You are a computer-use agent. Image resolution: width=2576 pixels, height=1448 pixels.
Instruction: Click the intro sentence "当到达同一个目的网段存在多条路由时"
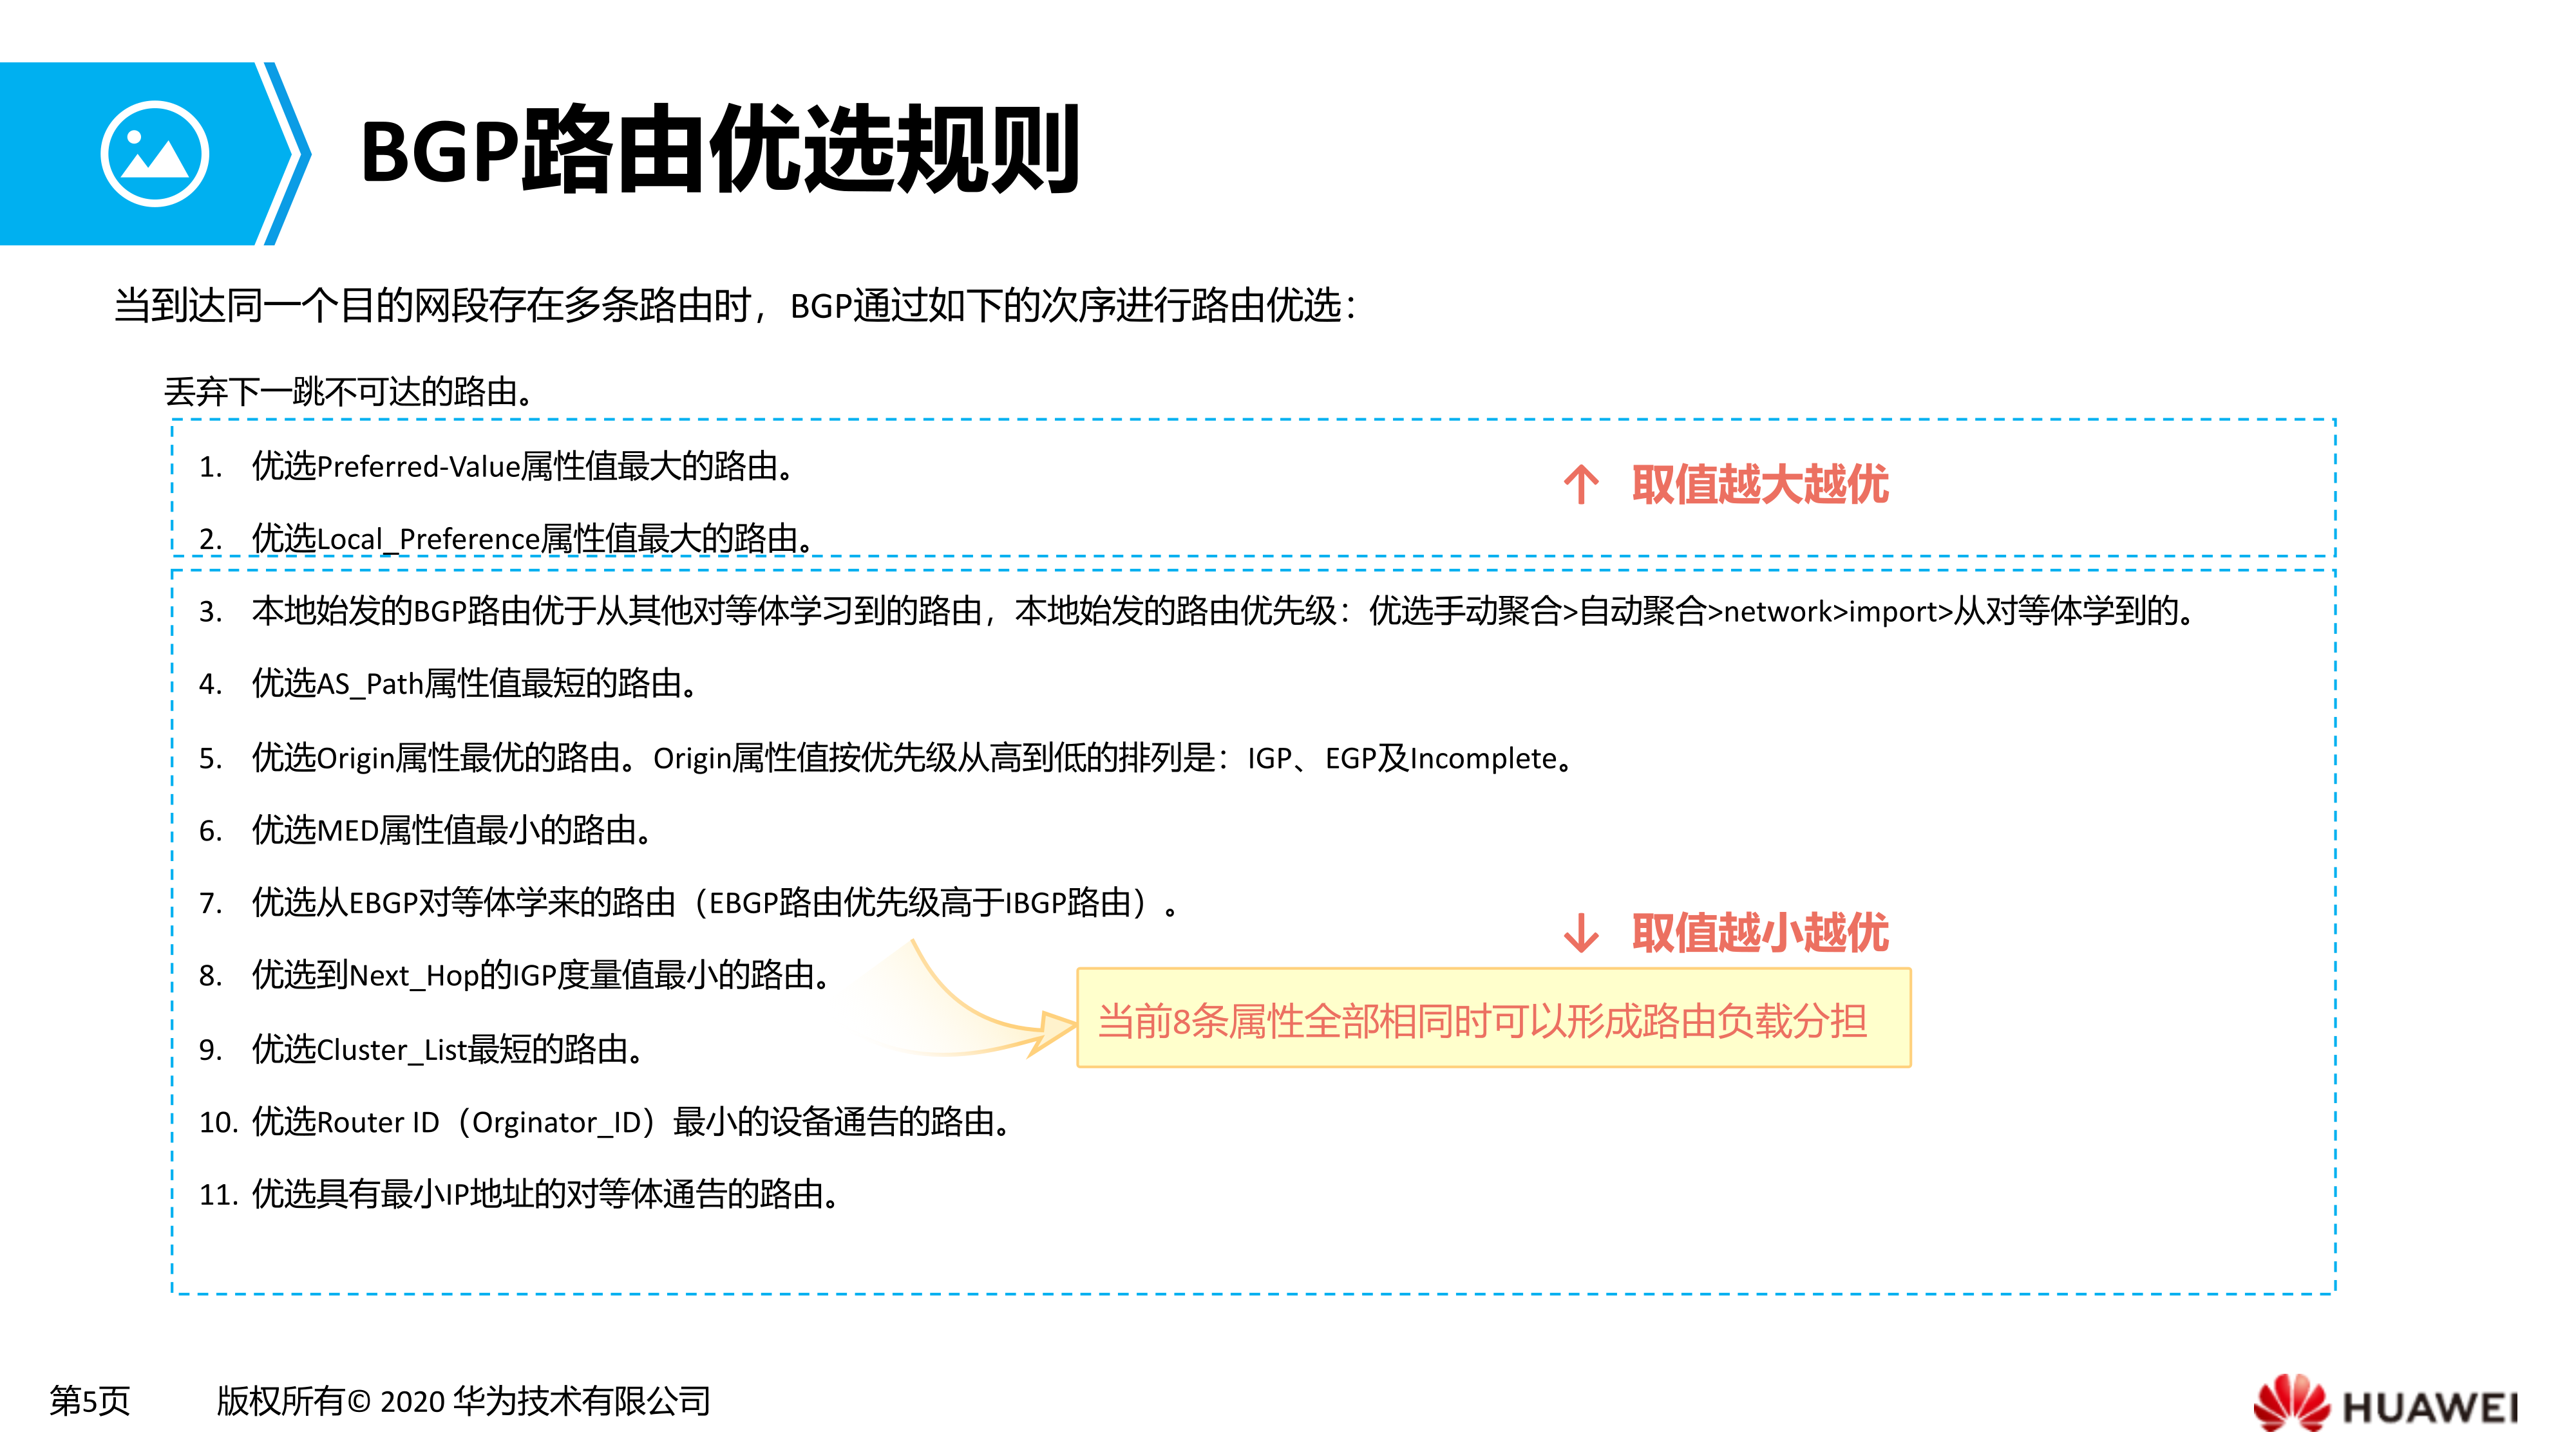coord(433,305)
